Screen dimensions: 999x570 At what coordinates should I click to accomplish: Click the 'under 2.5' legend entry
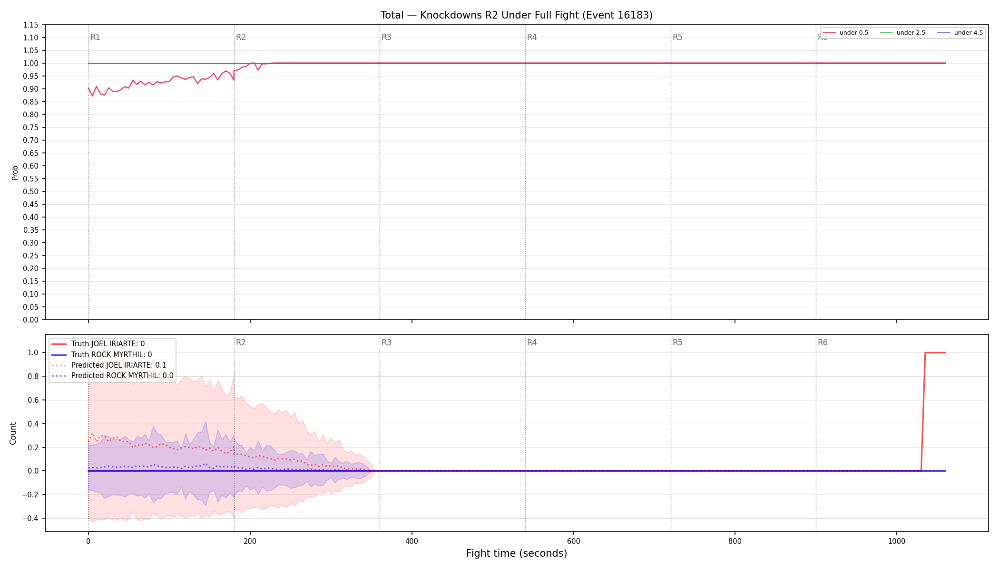tap(902, 33)
